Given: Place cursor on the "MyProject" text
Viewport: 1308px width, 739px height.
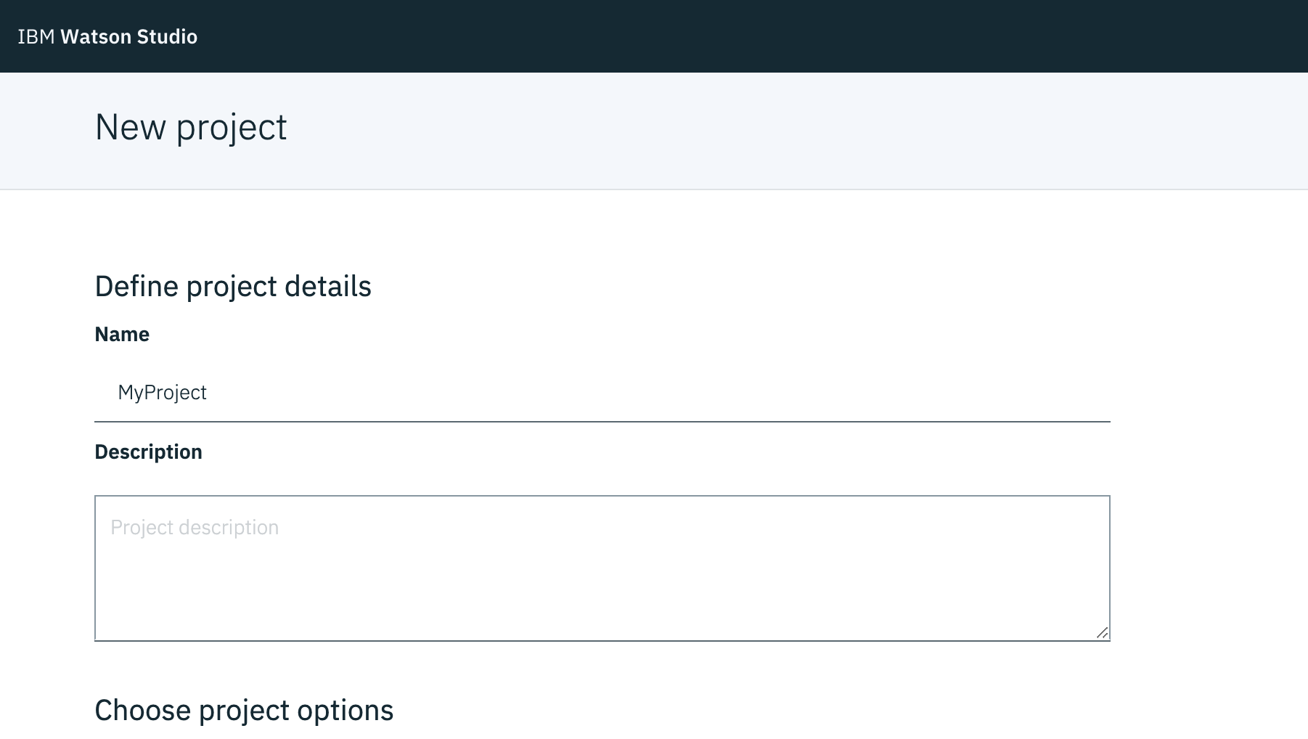Looking at the screenshot, I should 162,393.
